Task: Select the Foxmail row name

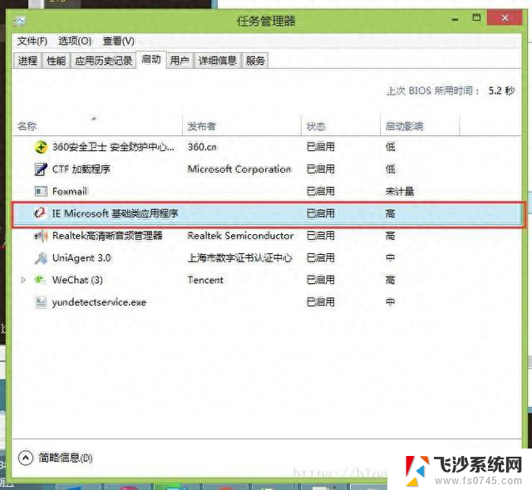Action: point(70,192)
